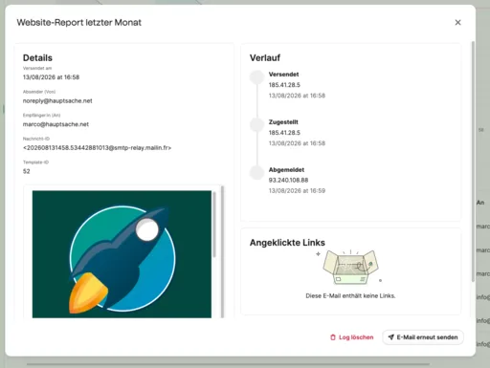Select the Versendet am date in Details

[51, 77]
